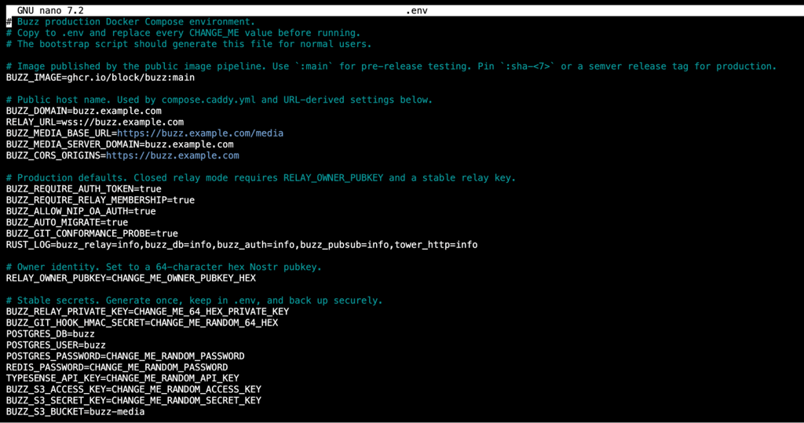Screen dimensions: 804x423
Task: Click the 'Public host name' comment line
Action: point(220,100)
